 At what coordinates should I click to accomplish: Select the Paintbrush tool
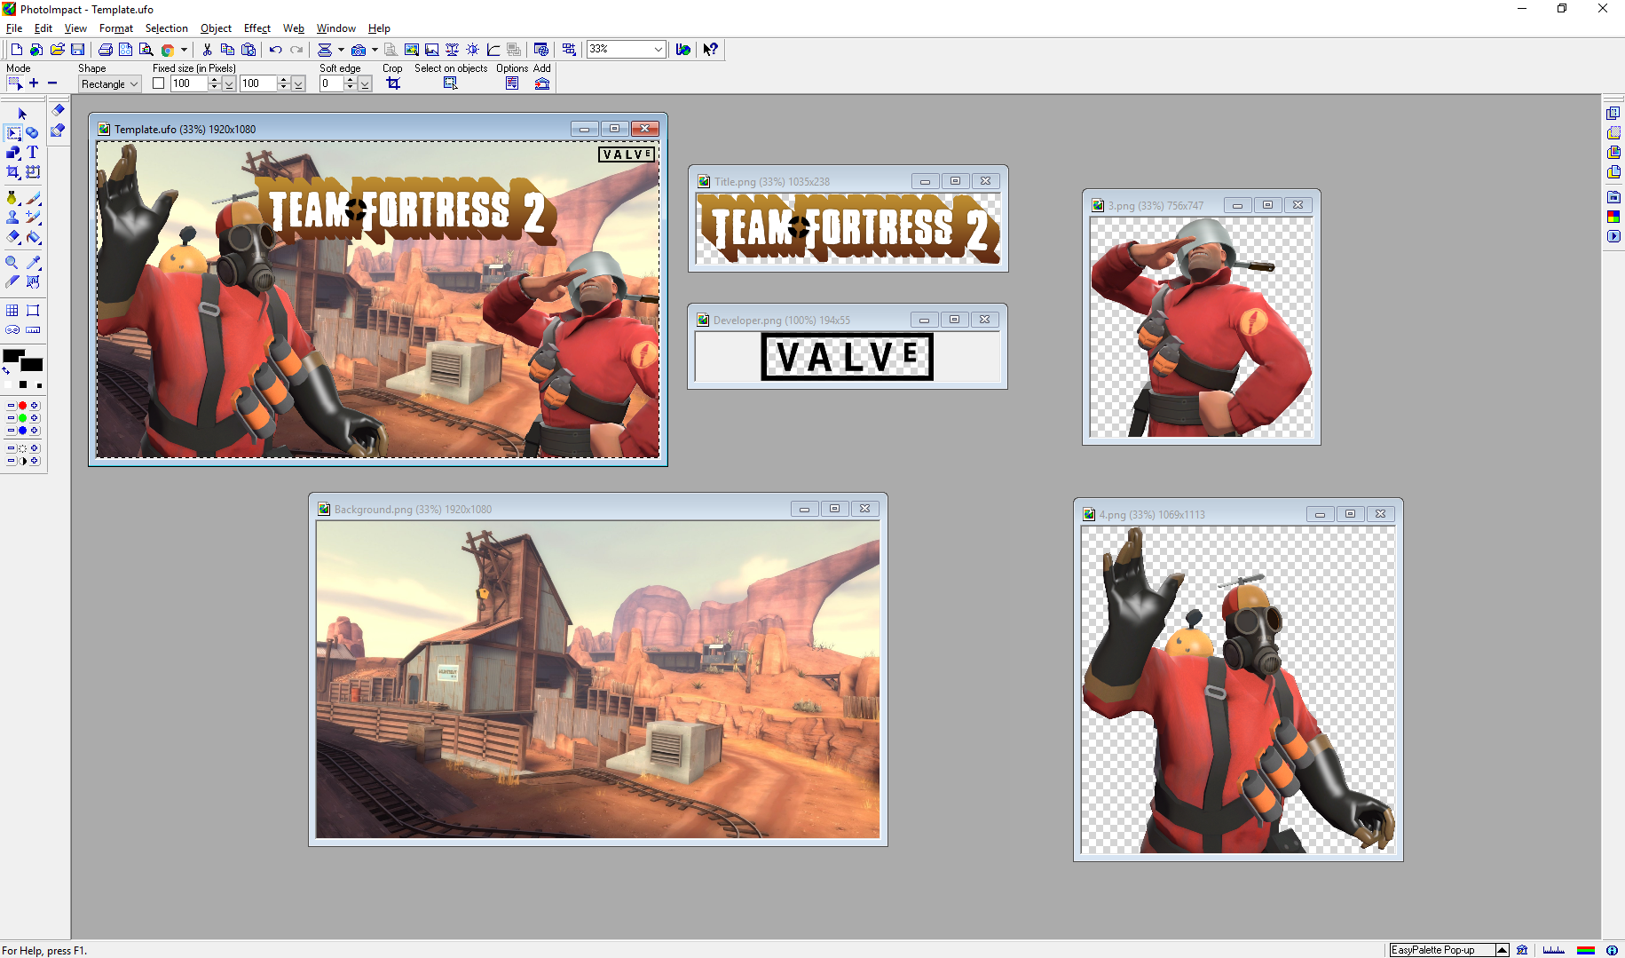33,198
